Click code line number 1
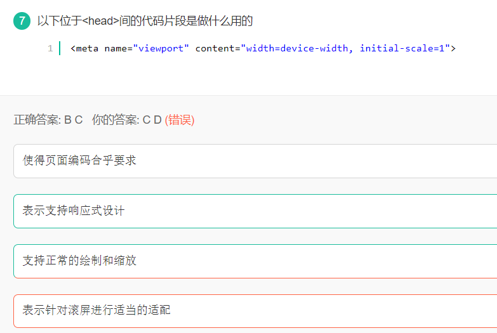The width and height of the screenshot is (497, 333). [x=50, y=48]
